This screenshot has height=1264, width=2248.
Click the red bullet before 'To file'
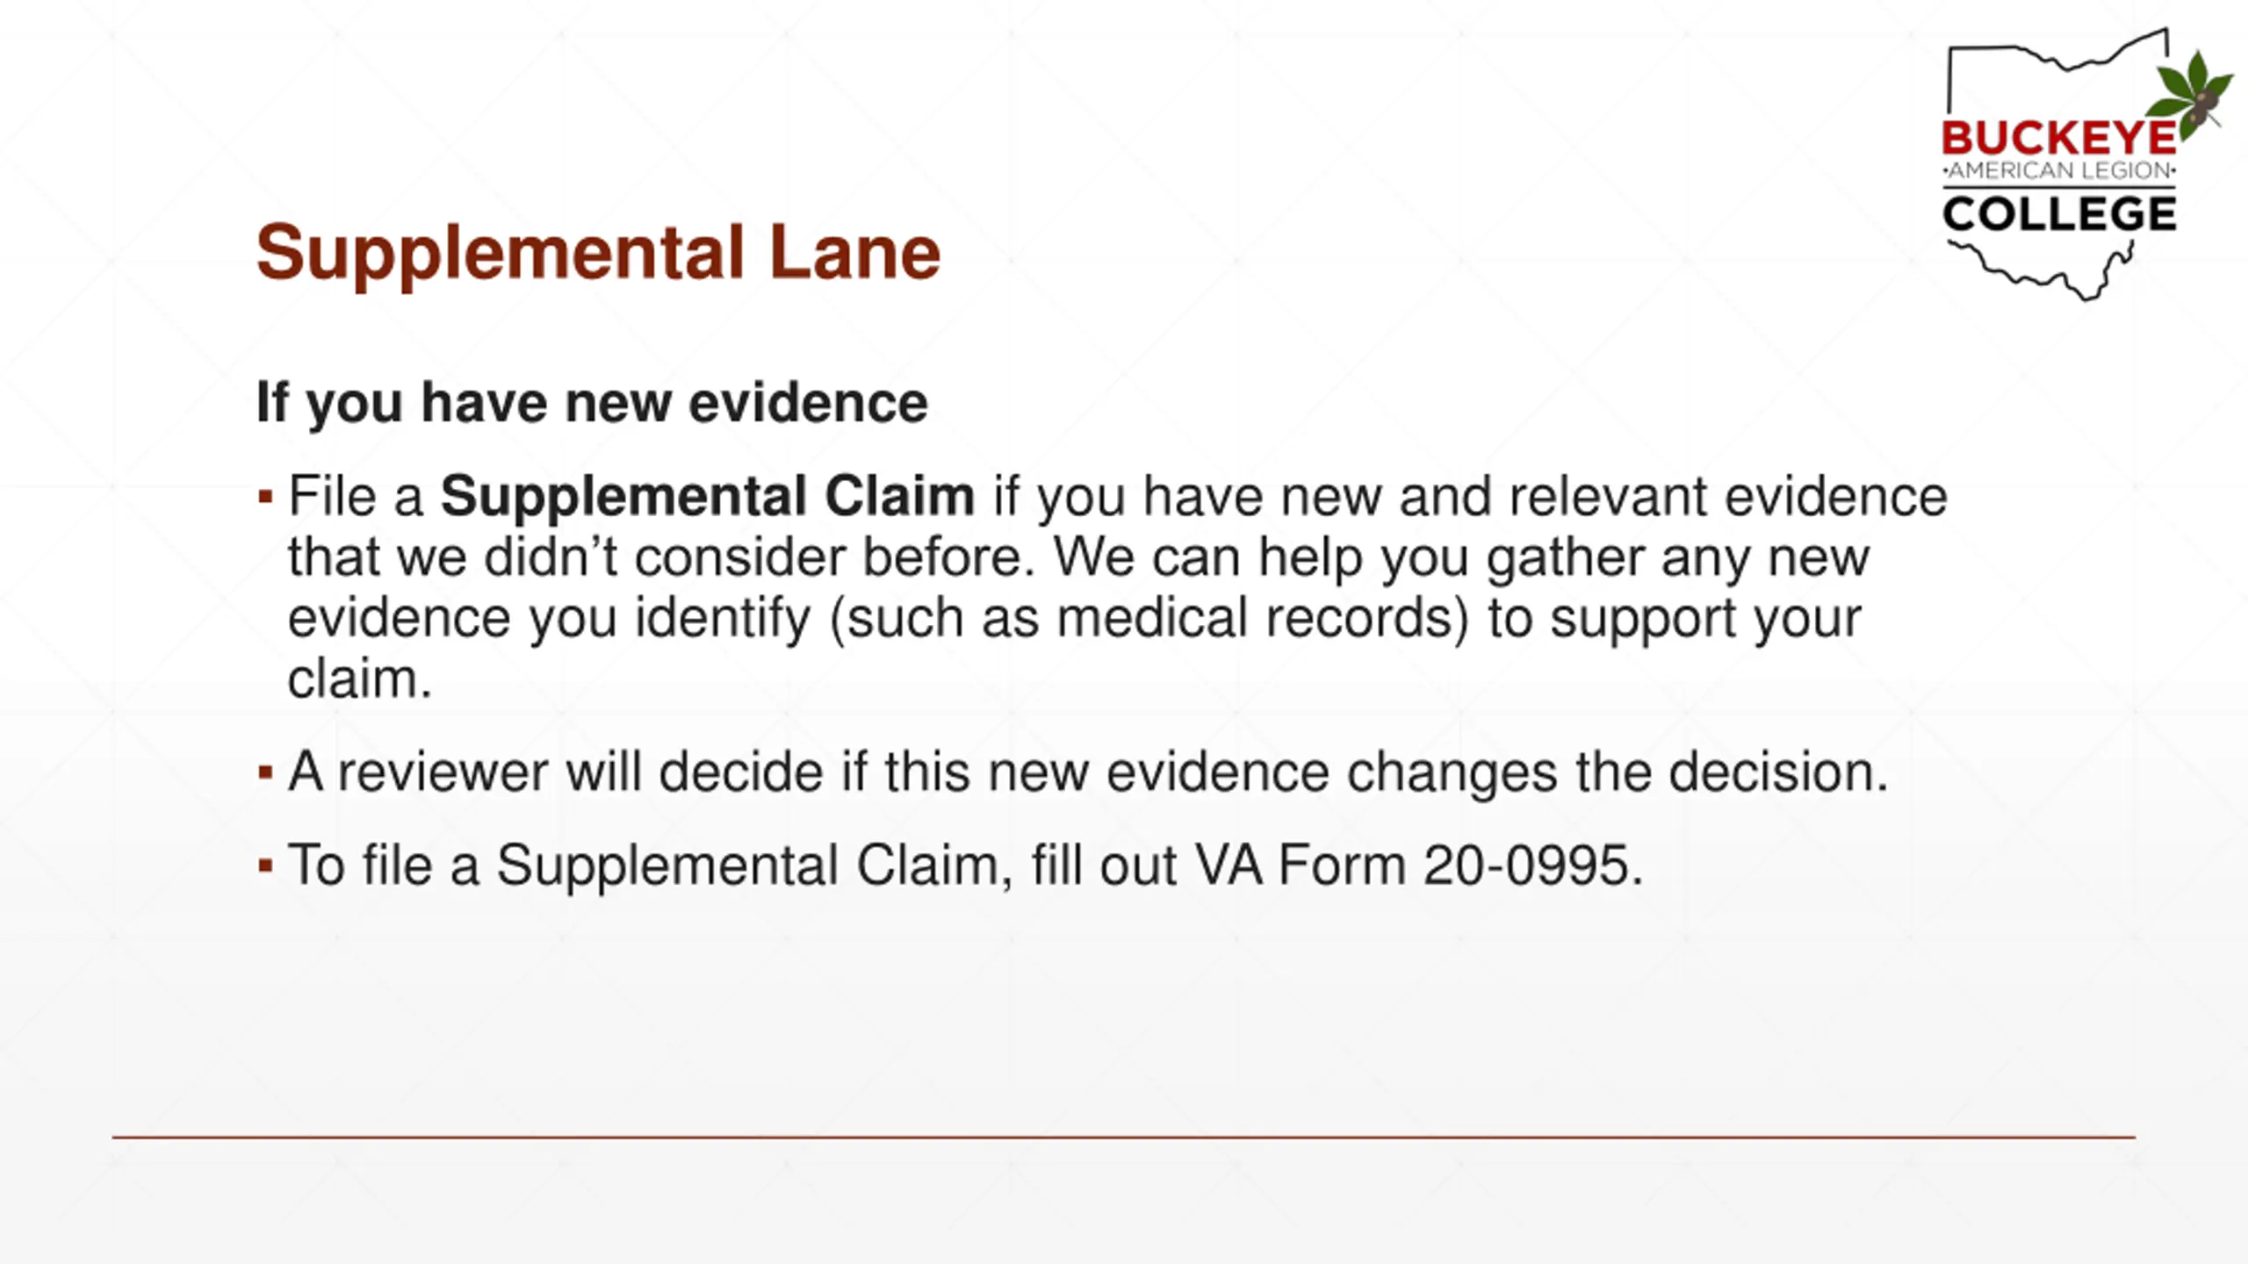265,866
